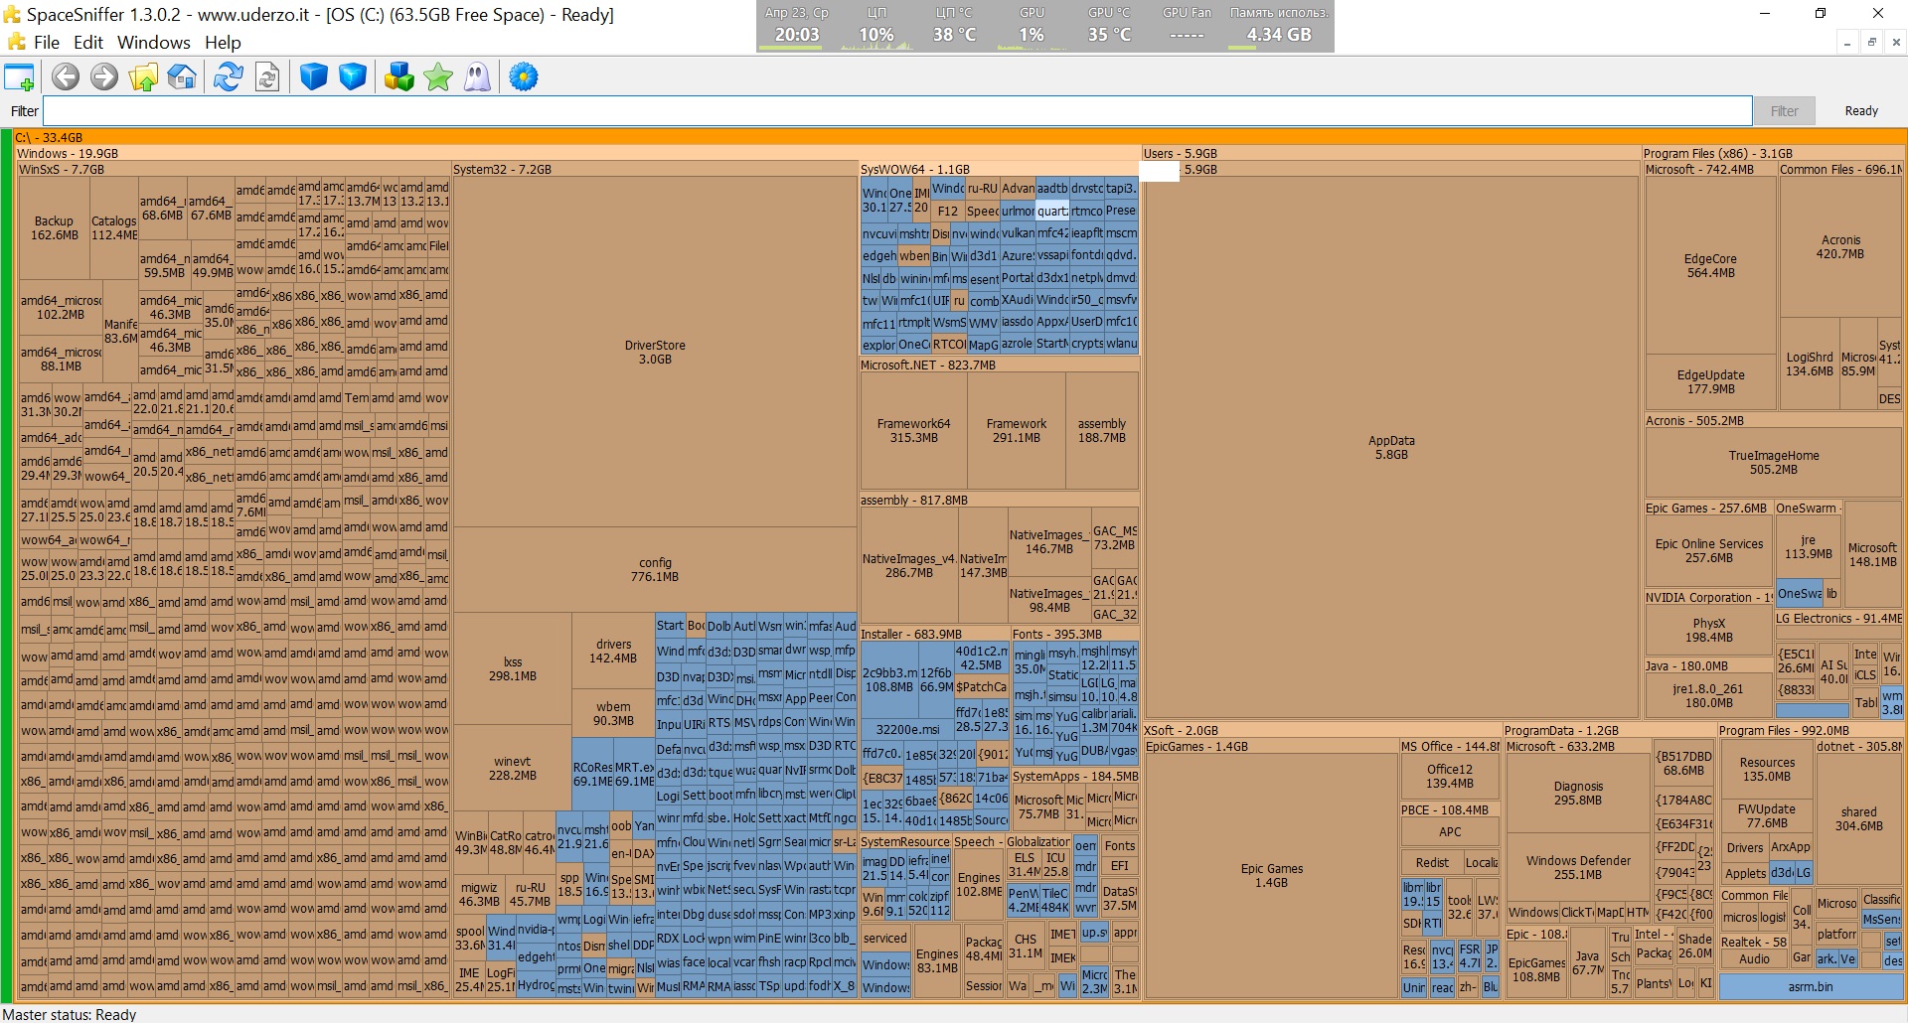Open the Edit menu
Image resolution: width=1908 pixels, height=1023 pixels.
tap(88, 43)
